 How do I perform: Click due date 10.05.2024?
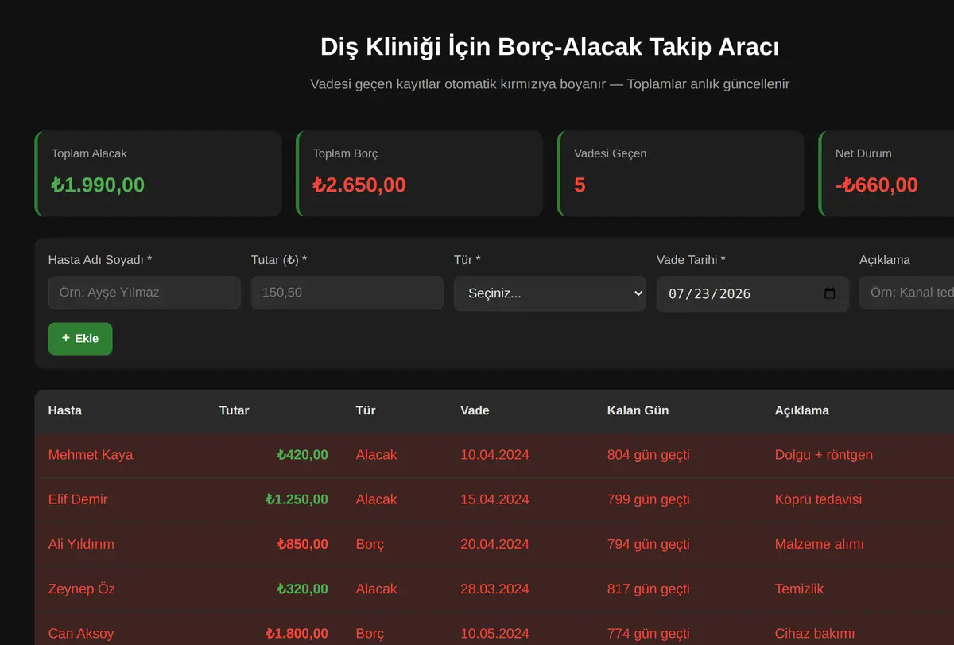tap(494, 634)
